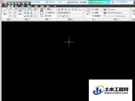
Task: Select the Fillet tool in the Modify panel
Action: 35,16
